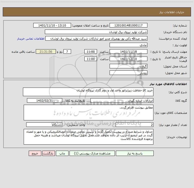The width and height of the screenshot is (194, 188).
Task: Click the request creator field سید عبدالله زکی پور
Action: click(x=96, y=38)
